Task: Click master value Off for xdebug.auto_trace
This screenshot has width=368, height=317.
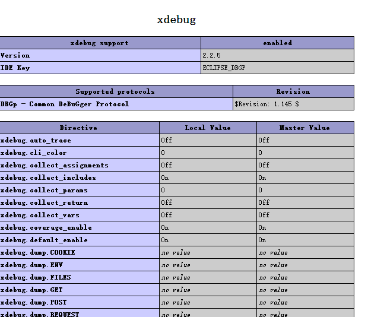Action: [x=264, y=140]
